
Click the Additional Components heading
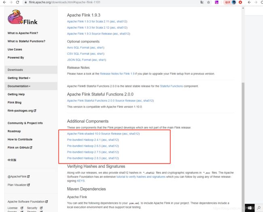click(x=88, y=121)
